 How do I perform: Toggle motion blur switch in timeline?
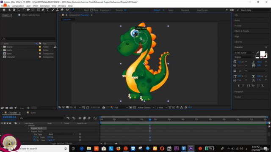pos(89,118)
